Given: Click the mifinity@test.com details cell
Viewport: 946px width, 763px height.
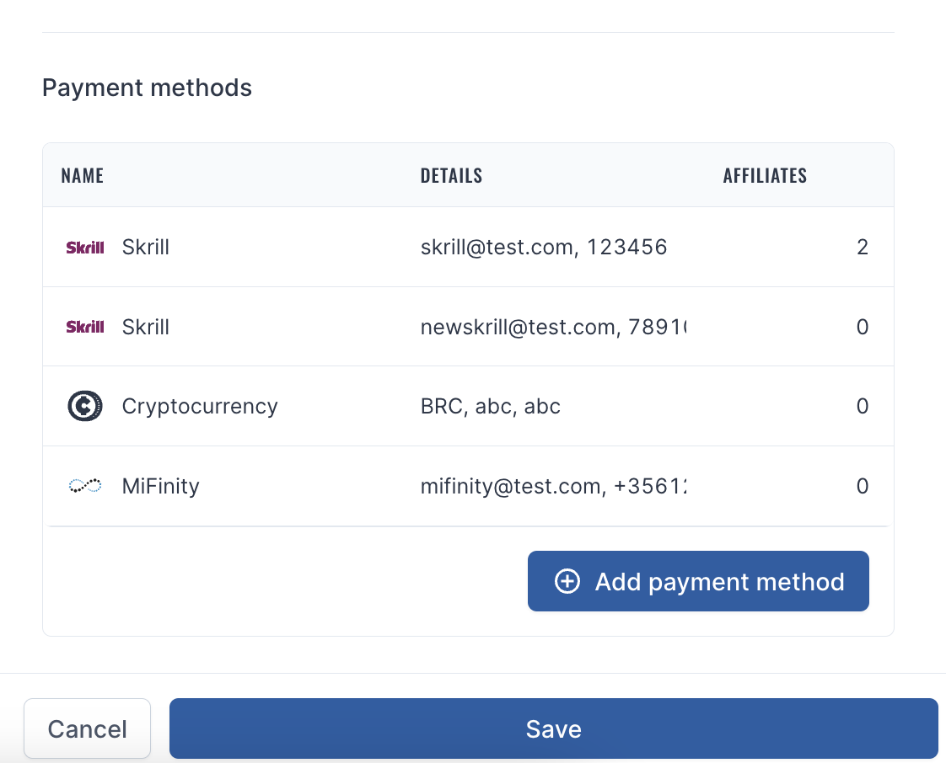Looking at the screenshot, I should pyautogui.click(x=553, y=487).
